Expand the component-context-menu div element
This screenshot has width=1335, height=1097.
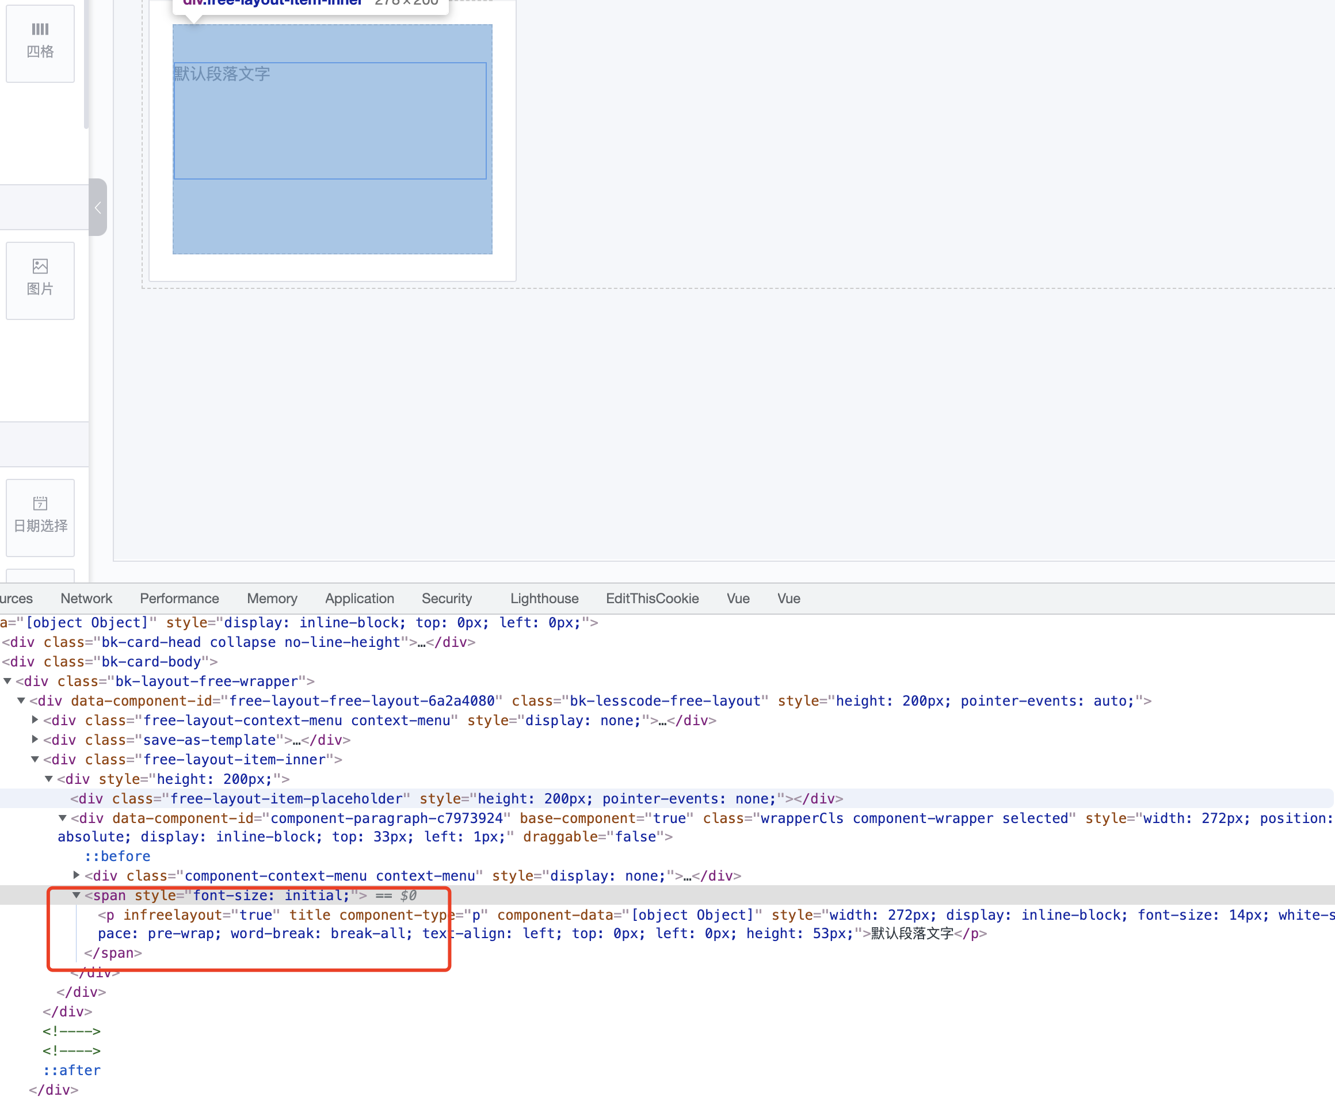point(76,876)
